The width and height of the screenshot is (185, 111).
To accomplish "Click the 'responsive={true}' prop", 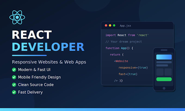I will click(x=133, y=68).
